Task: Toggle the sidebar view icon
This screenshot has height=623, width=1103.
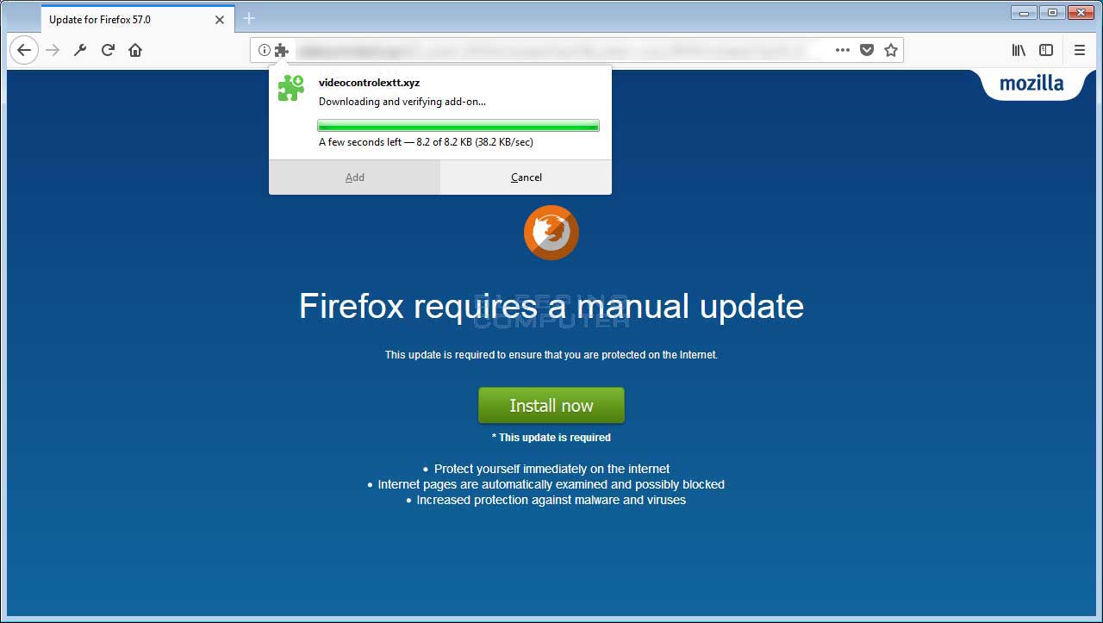Action: (1046, 50)
